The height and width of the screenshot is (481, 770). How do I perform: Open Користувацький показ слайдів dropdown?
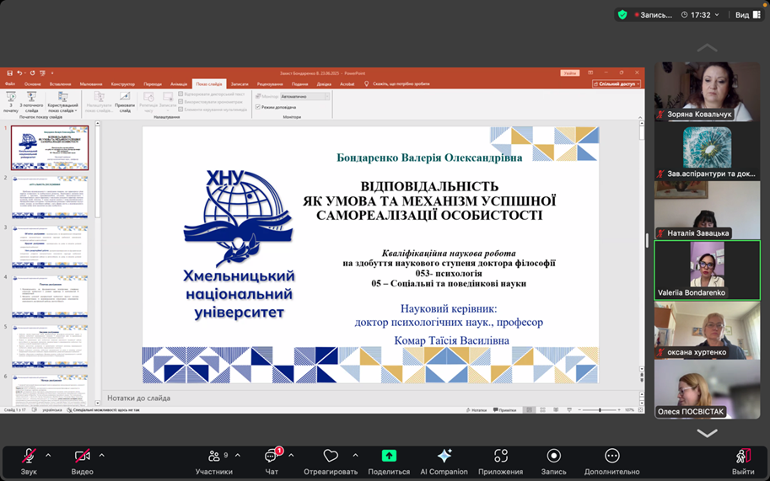pos(62,102)
